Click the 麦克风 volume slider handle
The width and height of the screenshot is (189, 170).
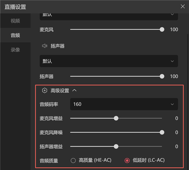coord(162,30)
